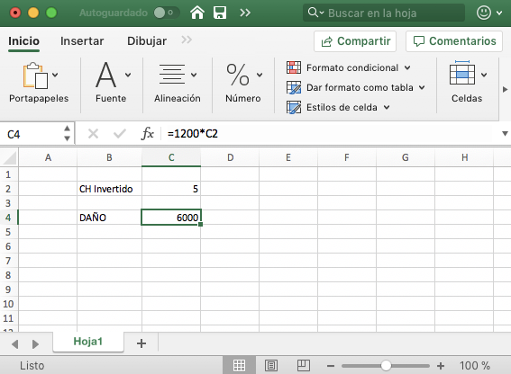Select the Hoja1 sheet tab
The height and width of the screenshot is (374, 511).
(88, 342)
